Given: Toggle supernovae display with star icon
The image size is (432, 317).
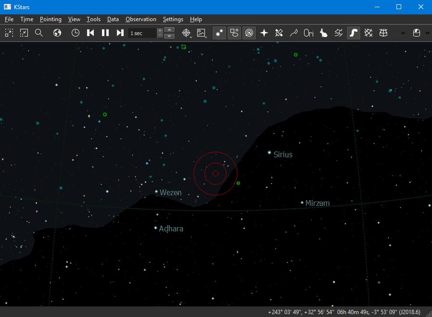Looking at the screenshot, I should tap(264, 33).
